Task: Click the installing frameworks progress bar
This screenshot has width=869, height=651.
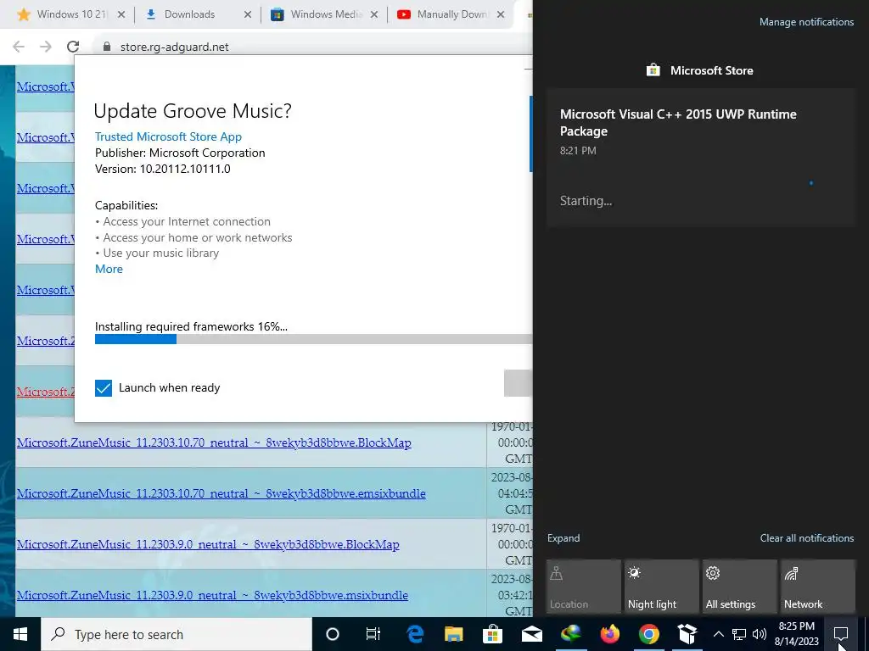Action: click(313, 339)
